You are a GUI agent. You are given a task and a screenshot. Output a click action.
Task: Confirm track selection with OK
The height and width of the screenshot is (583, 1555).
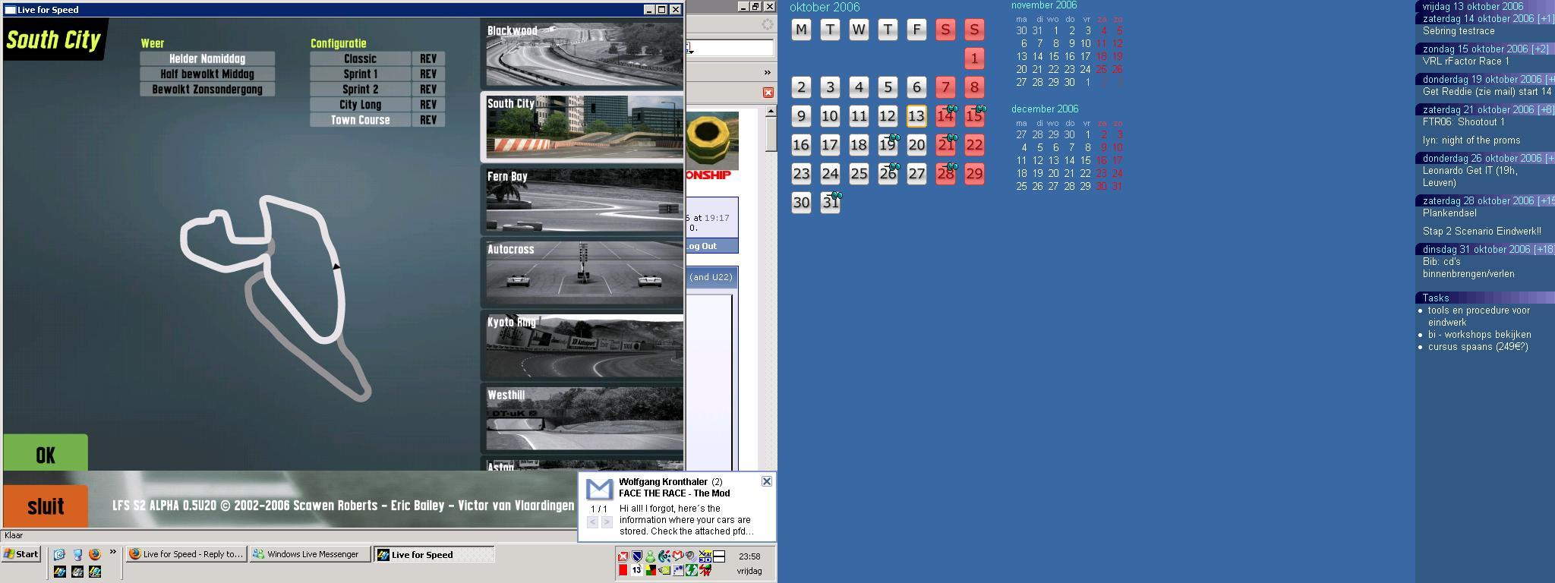pyautogui.click(x=46, y=453)
